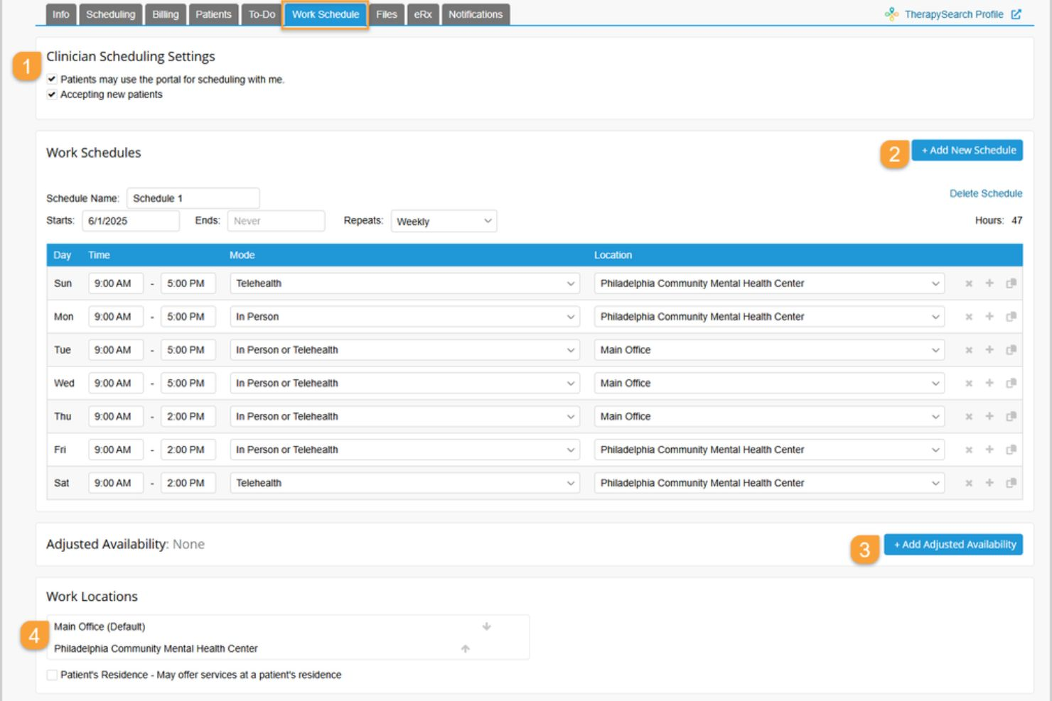Select Main Office (Default) work location
Image resolution: width=1052 pixels, height=701 pixels.
pos(100,626)
